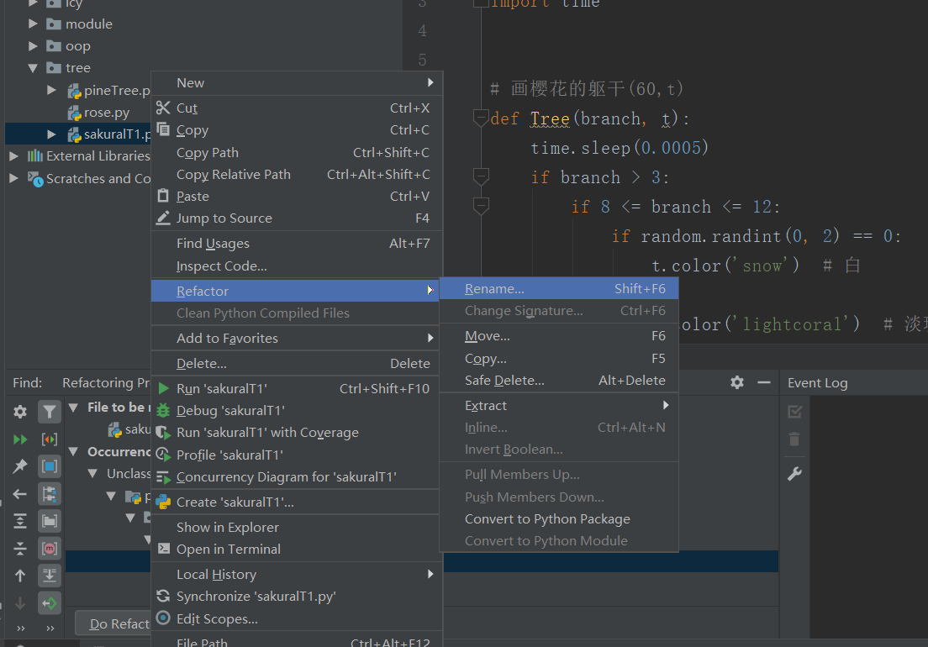Click the 'Event Log' panel title
The image size is (928, 647).
point(817,383)
